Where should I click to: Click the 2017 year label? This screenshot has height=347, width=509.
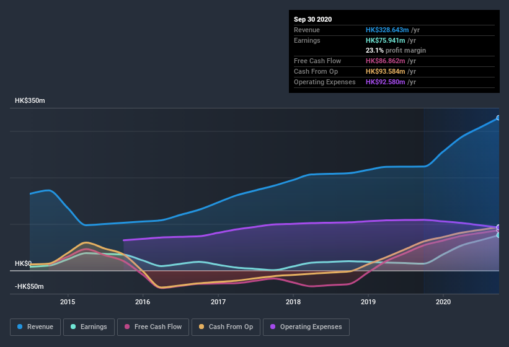pyautogui.click(x=218, y=302)
